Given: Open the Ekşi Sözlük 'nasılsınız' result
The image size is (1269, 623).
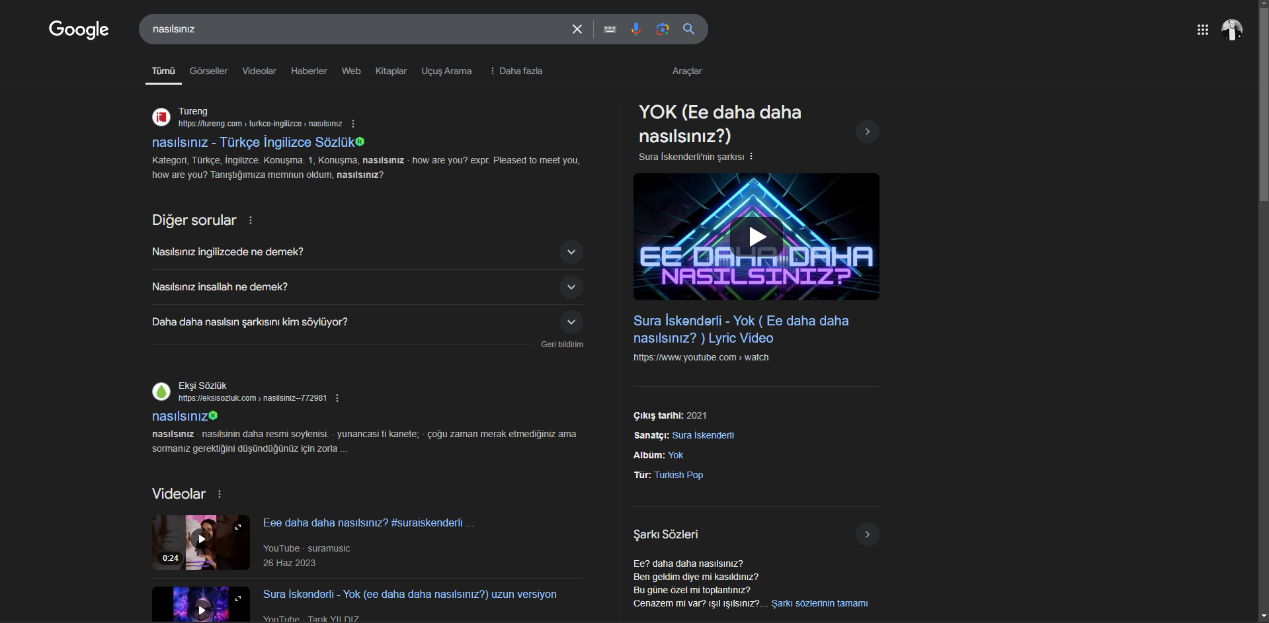Looking at the screenshot, I should point(180,416).
